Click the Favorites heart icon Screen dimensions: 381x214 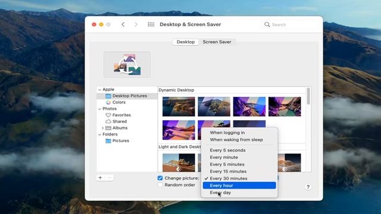click(x=108, y=115)
